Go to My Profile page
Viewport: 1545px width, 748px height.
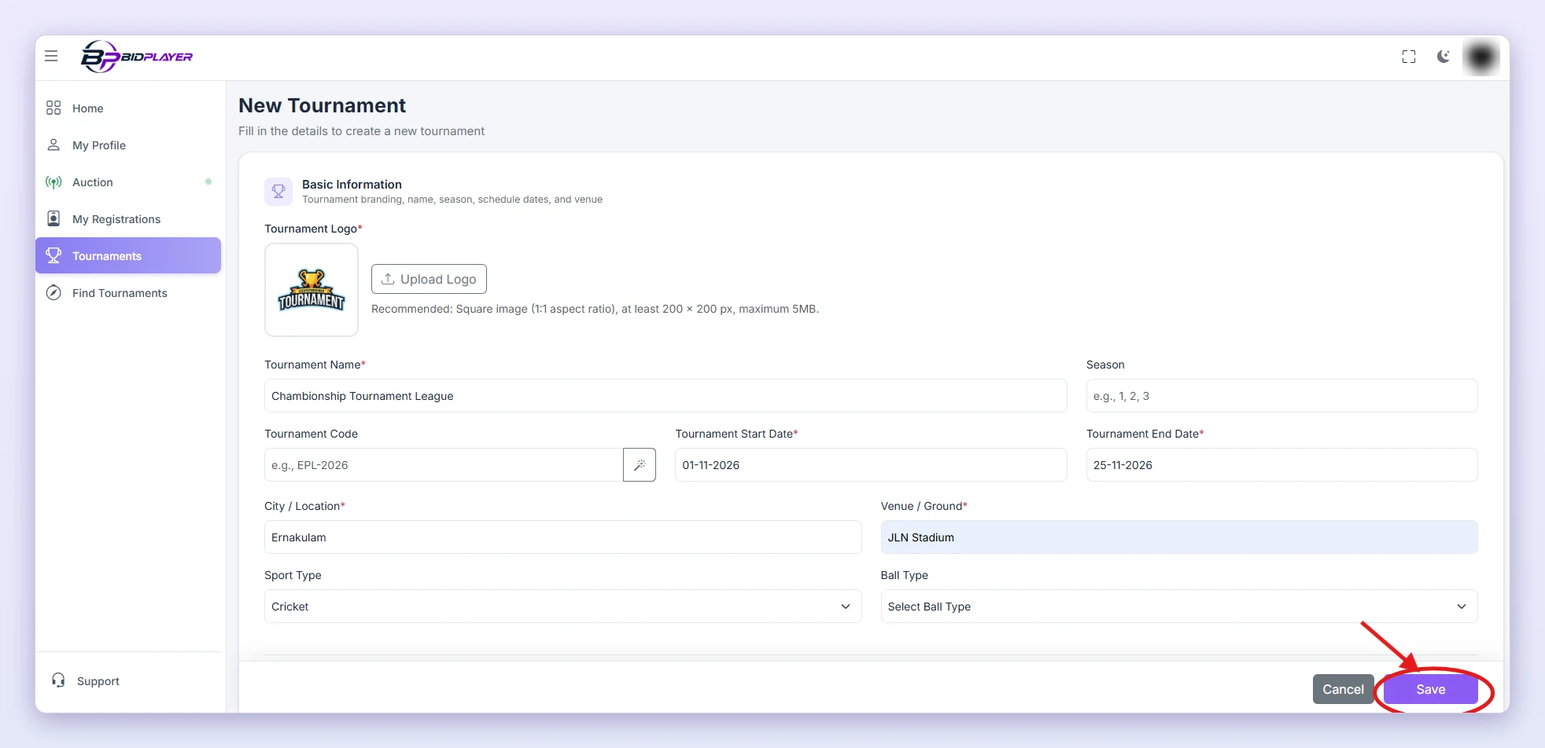click(x=128, y=145)
